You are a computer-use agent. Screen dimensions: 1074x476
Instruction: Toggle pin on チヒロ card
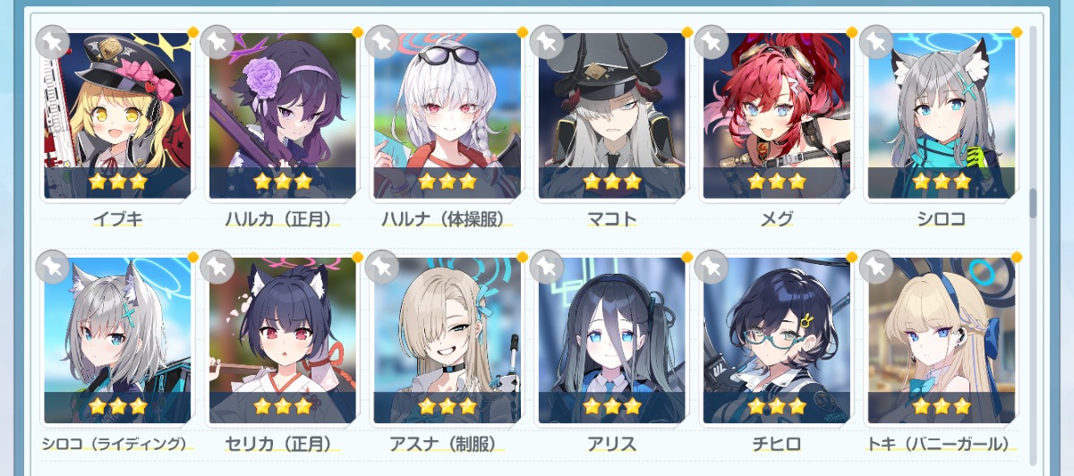pyautogui.click(x=712, y=267)
